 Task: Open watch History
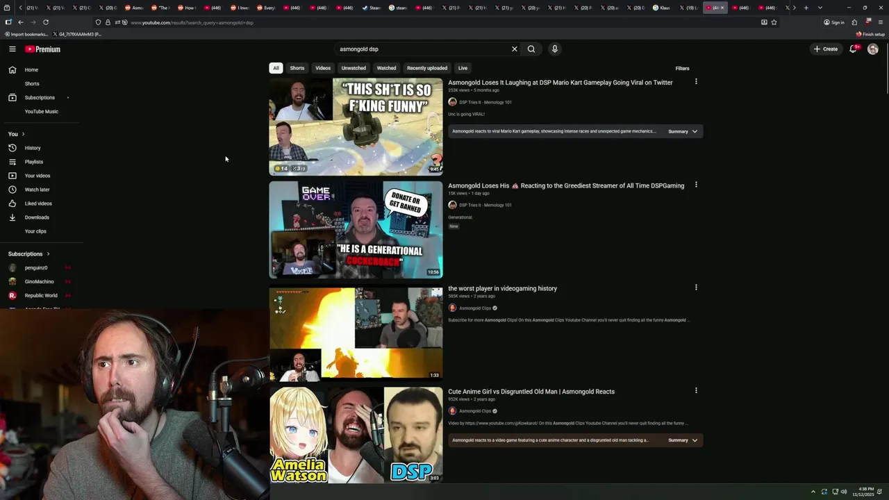[x=33, y=148]
